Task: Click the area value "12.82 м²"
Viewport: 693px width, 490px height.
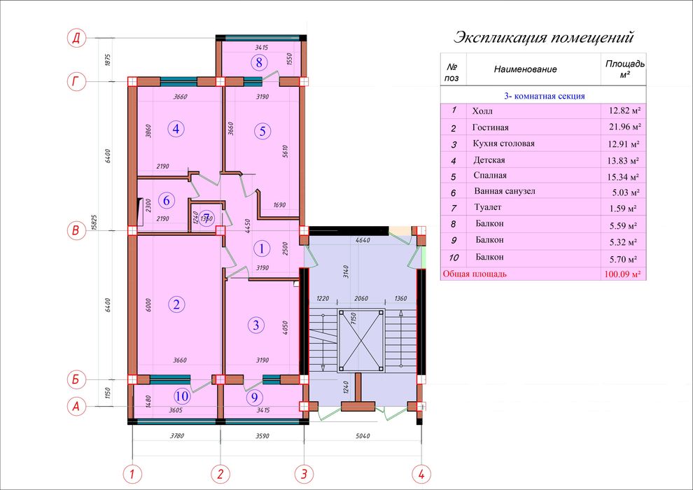Action: click(x=624, y=111)
